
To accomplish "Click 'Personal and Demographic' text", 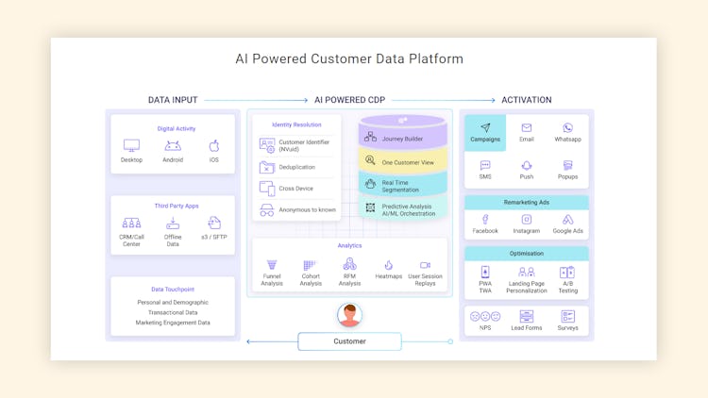I will 173,303.
